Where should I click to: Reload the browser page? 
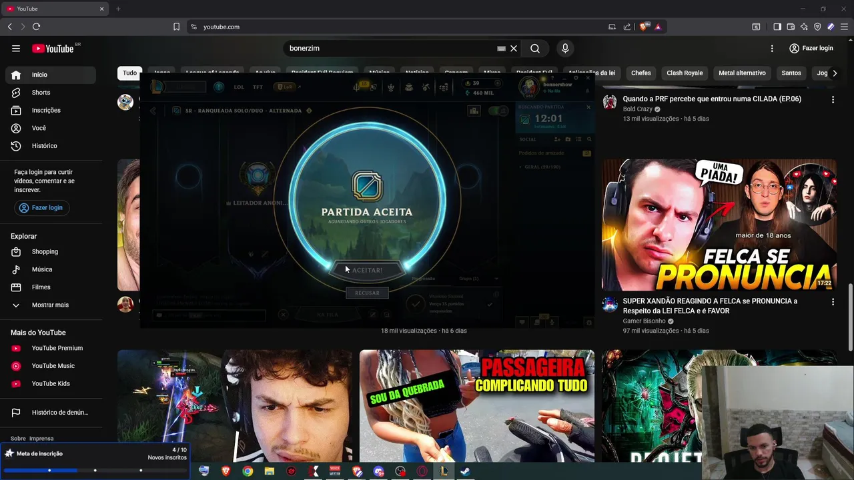(36, 27)
